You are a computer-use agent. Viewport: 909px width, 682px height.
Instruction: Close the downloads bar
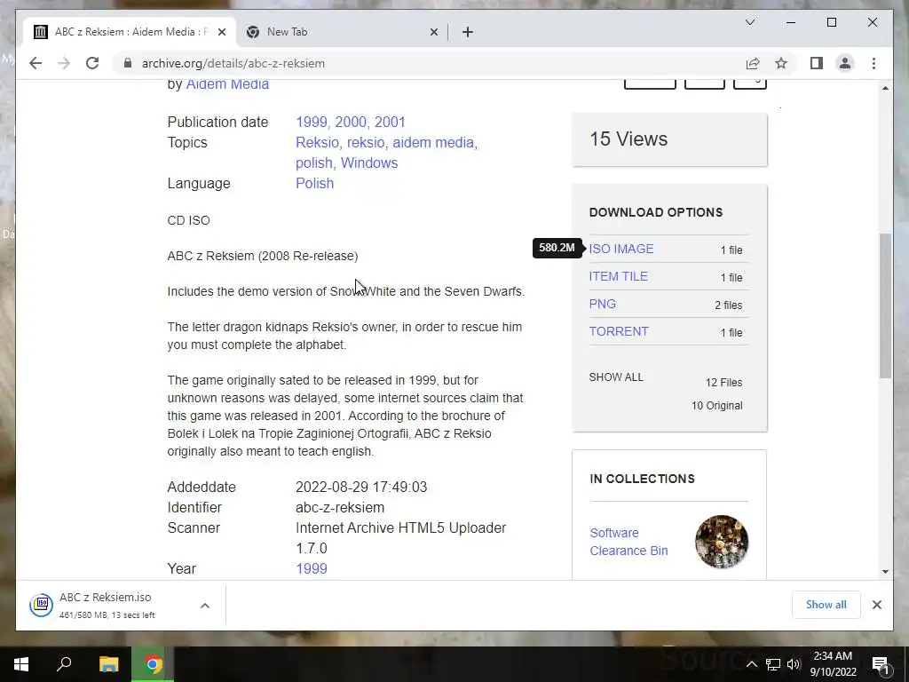[x=876, y=605]
